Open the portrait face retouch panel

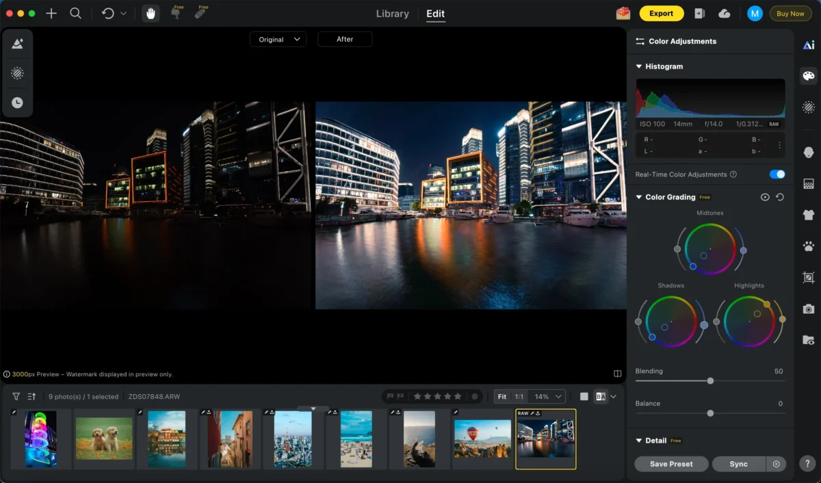tap(809, 152)
